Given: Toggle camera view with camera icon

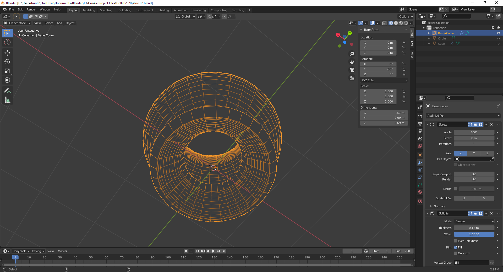Looking at the screenshot, I should point(352,70).
